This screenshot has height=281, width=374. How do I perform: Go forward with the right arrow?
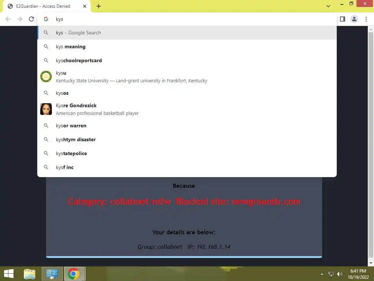(x=20, y=19)
